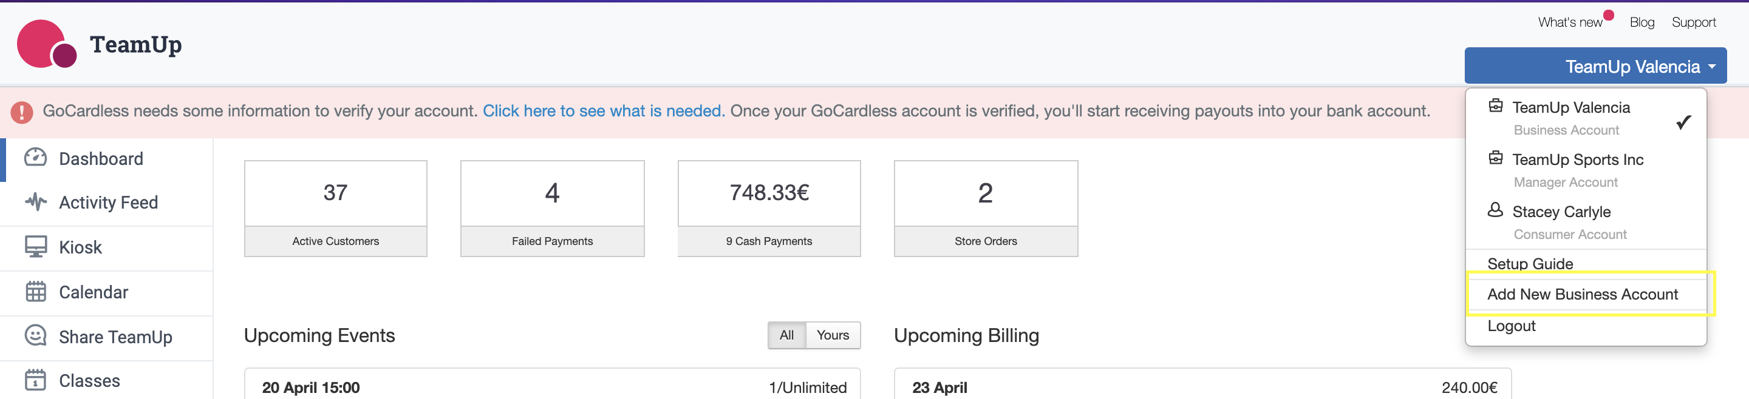Open Dashboard via its gauge icon
The height and width of the screenshot is (399, 1749).
(35, 158)
